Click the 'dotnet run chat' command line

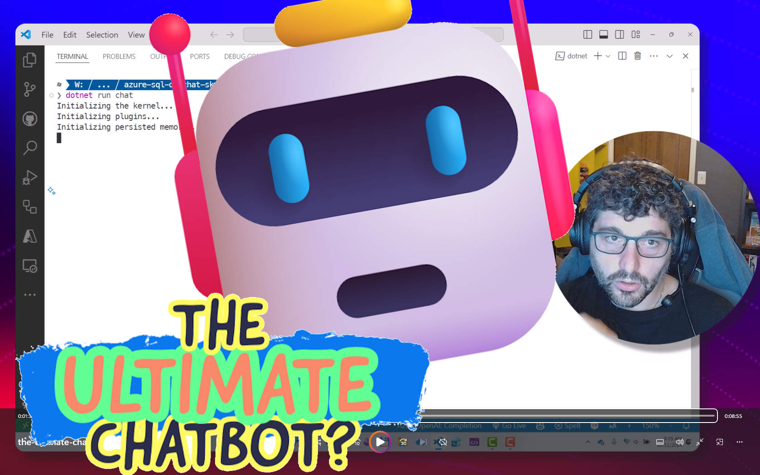(100, 95)
